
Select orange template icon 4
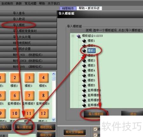coord(44,78)
